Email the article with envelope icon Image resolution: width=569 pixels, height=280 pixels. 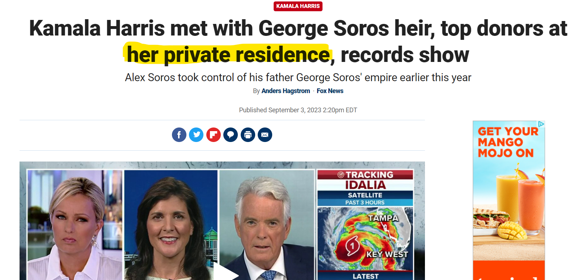click(265, 135)
